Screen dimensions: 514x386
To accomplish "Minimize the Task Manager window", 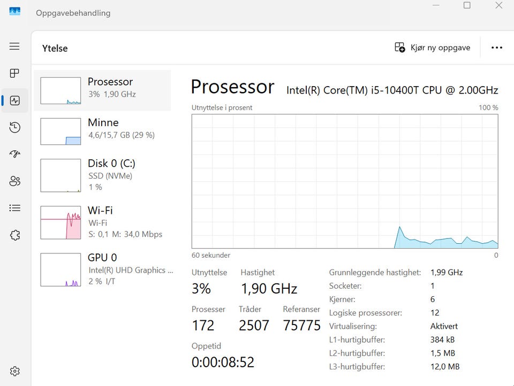I will 436,5.
